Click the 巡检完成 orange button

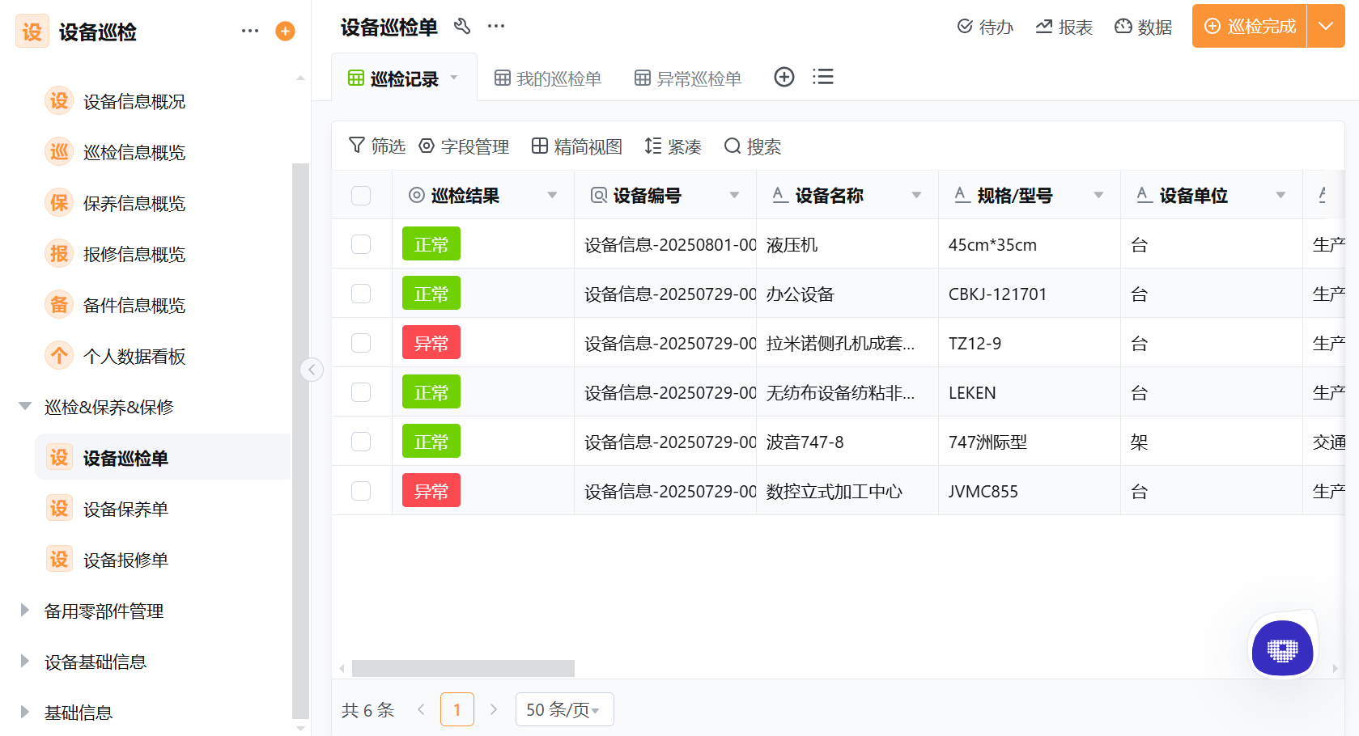(1249, 26)
